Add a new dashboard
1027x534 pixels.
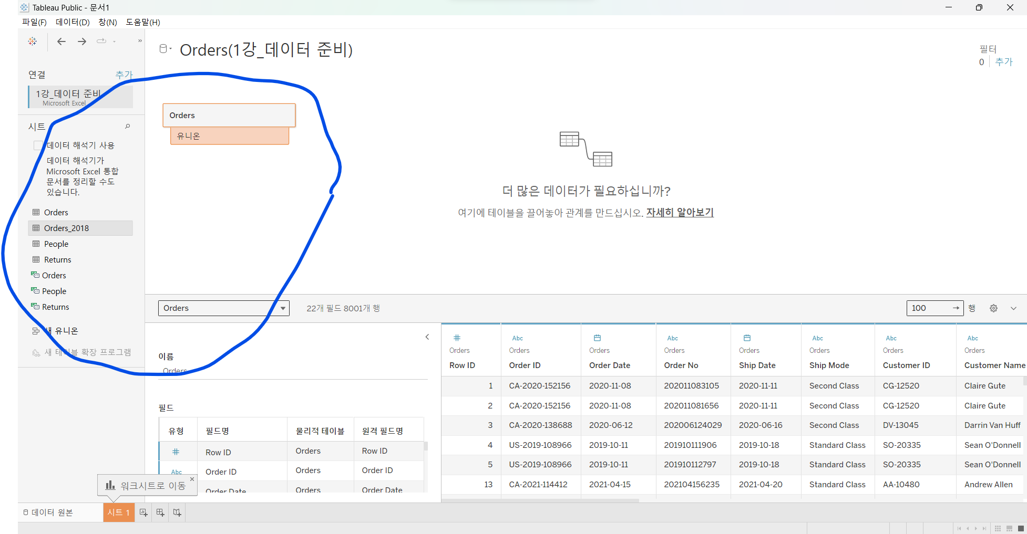[160, 512]
